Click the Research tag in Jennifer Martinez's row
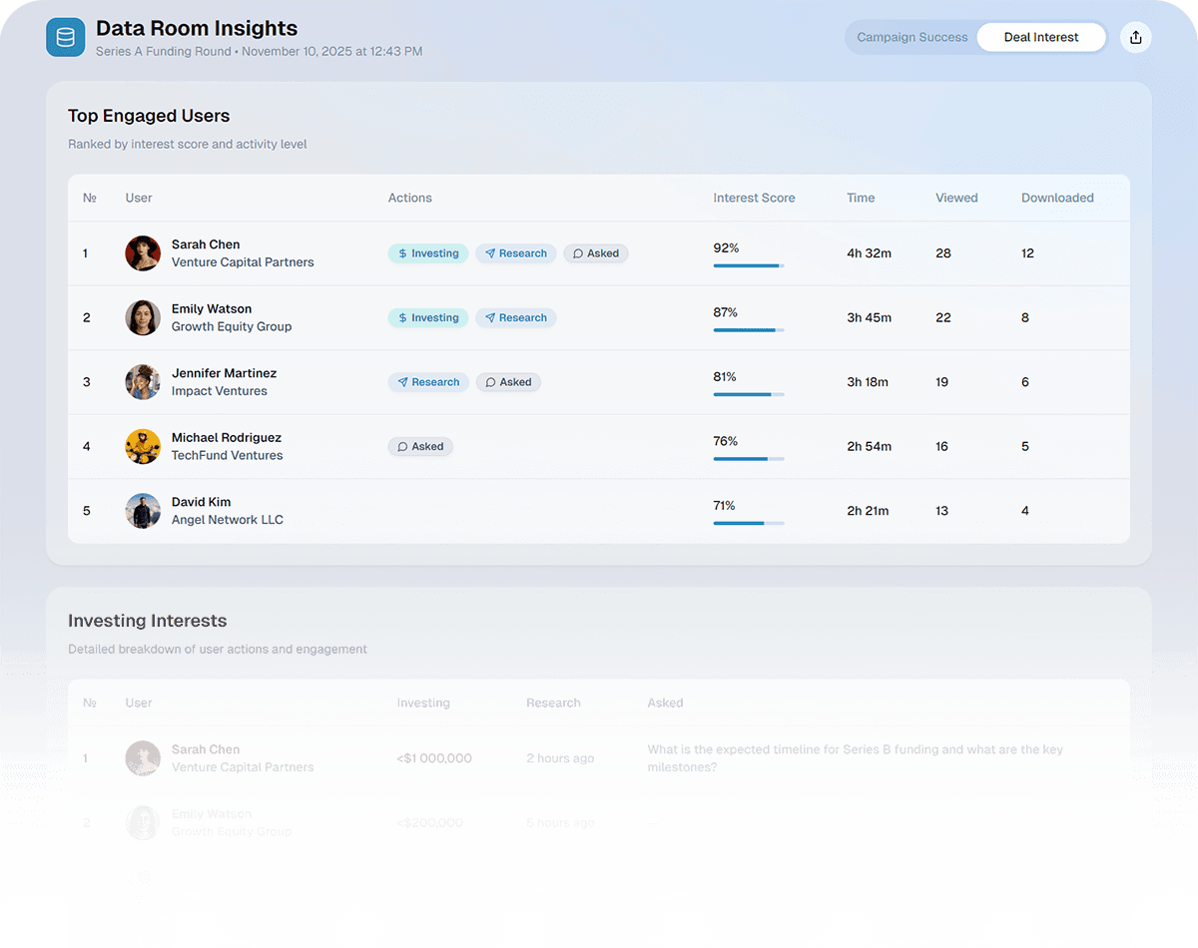 pos(428,382)
